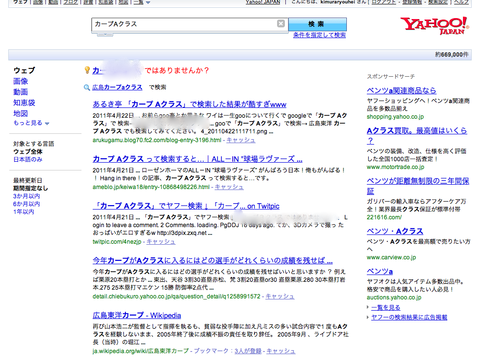Expand the もっと見る menu in the sidebar
The width and height of the screenshot is (500, 359).
(x=31, y=123)
